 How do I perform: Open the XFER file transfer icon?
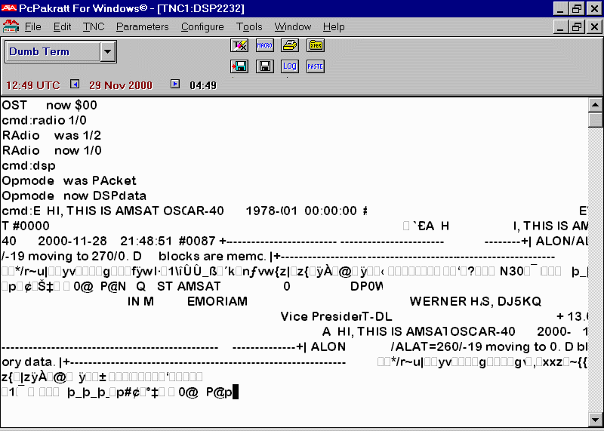316,45
